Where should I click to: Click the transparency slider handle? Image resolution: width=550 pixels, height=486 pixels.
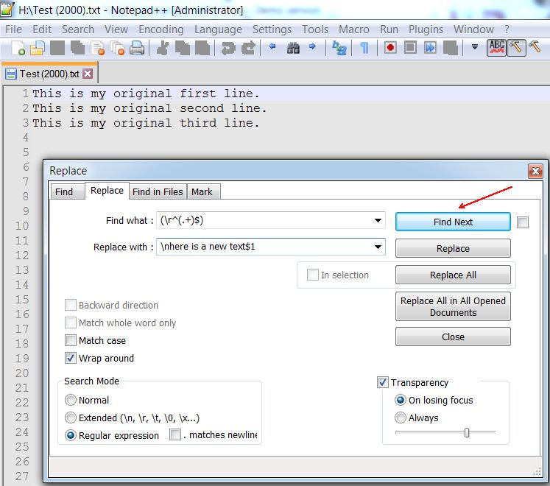467,433
